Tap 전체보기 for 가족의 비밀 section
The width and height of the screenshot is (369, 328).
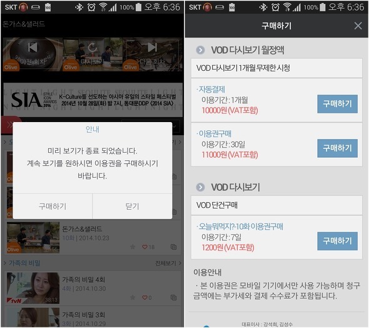(x=168, y=263)
